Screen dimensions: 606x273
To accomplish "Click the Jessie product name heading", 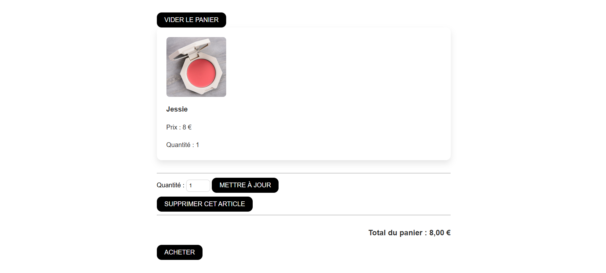I will click(x=177, y=109).
